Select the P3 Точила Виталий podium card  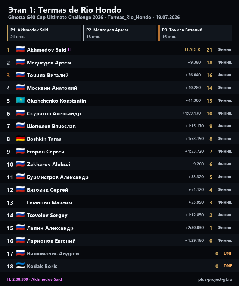click(x=195, y=33)
